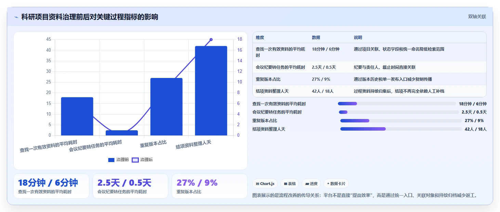Click the 27% / 9% stat card
This screenshot has height=212, width=500.
[x=209, y=186]
